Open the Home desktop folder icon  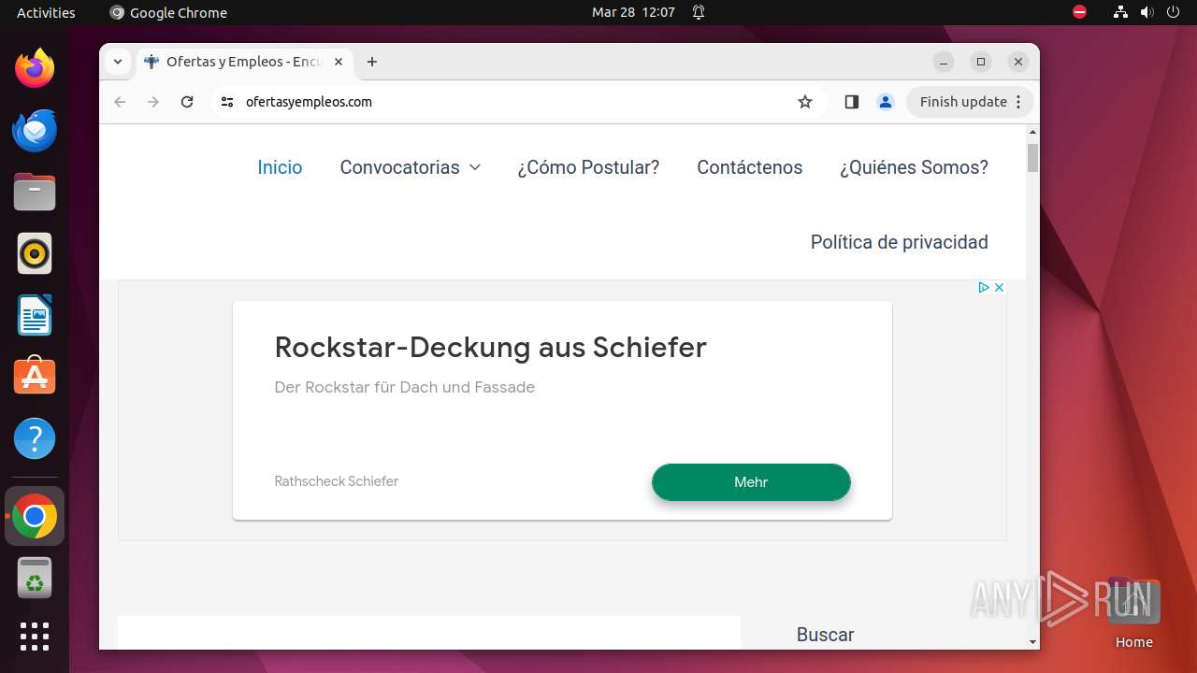[x=1133, y=612]
